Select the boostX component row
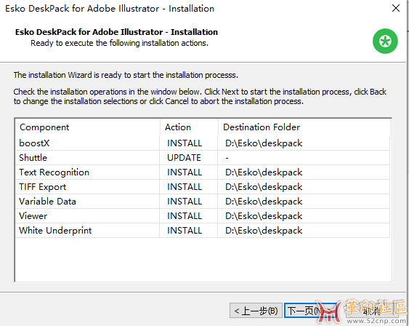Image resolution: width=409 pixels, height=326 pixels. (x=203, y=143)
